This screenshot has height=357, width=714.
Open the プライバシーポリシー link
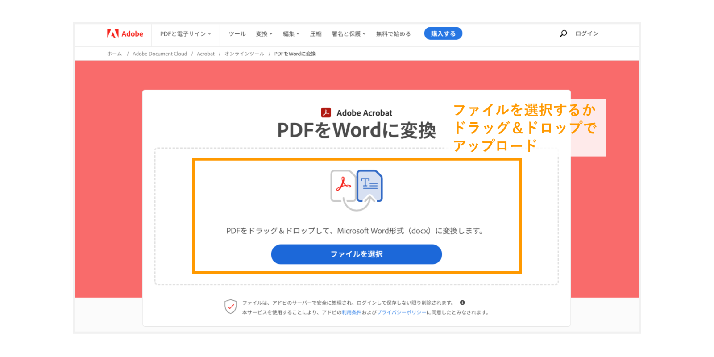tap(402, 312)
